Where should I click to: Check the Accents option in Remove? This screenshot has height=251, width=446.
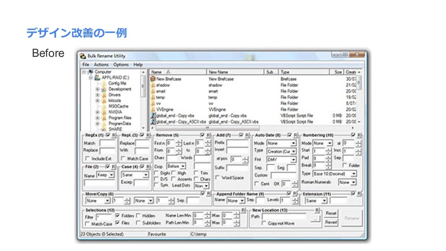tap(173, 179)
